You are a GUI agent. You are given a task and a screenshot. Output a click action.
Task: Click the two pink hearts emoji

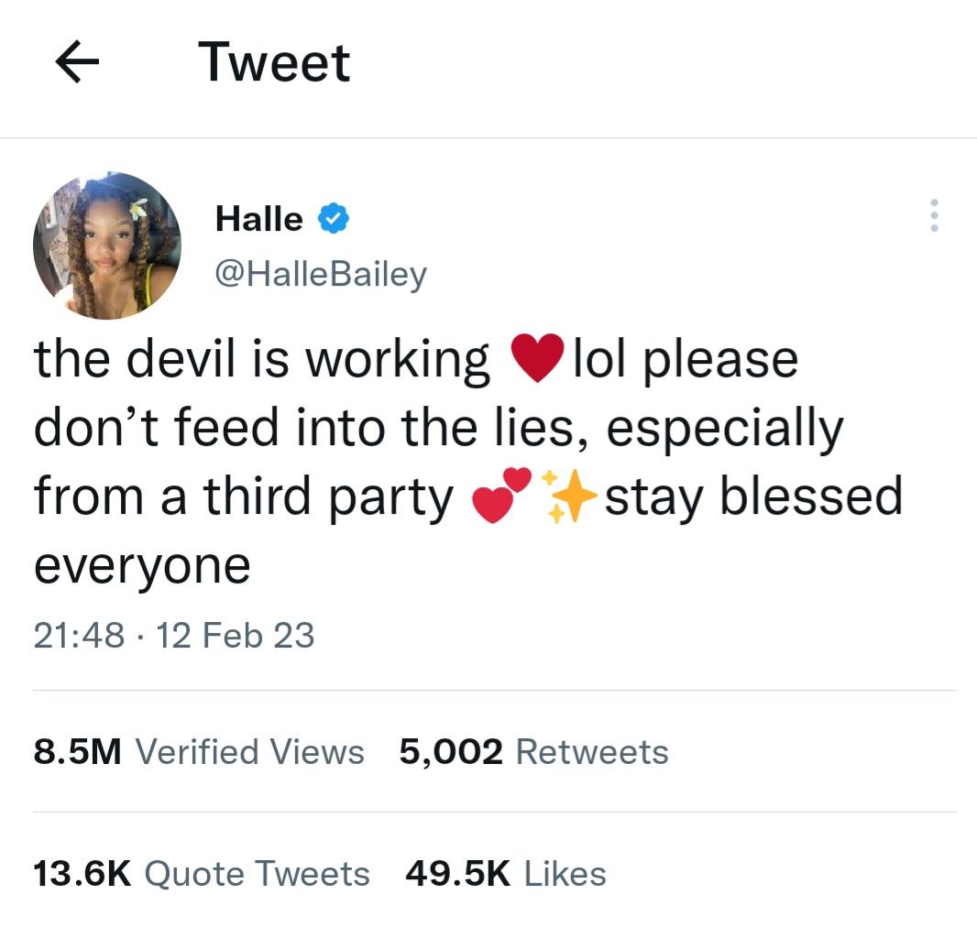pyautogui.click(x=501, y=496)
